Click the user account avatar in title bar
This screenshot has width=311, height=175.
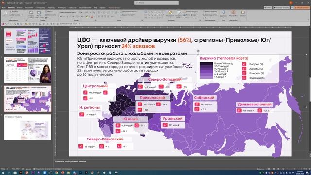click(291, 3)
